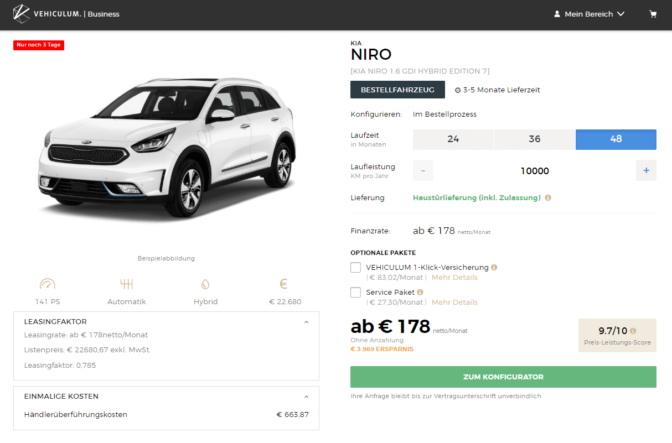Enable VEHICULUM 1-Klick-Versicherung checkbox
Image resolution: width=672 pixels, height=443 pixels.
click(x=356, y=268)
